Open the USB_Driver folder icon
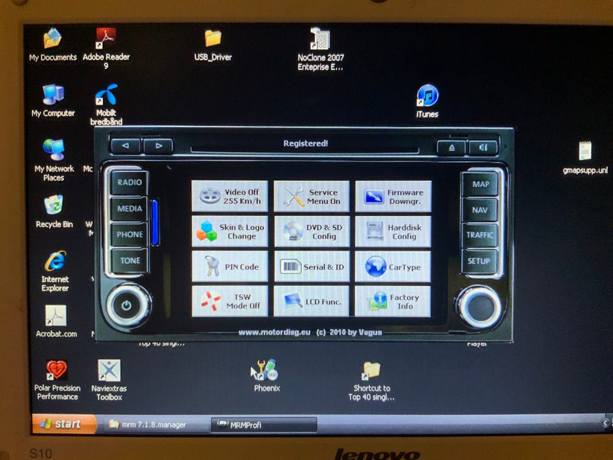The width and height of the screenshot is (613, 460). (x=213, y=45)
